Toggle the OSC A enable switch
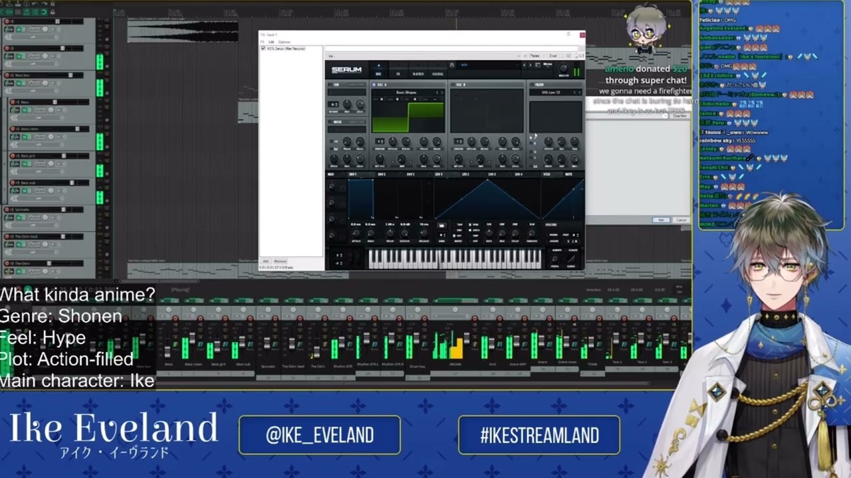 click(x=374, y=85)
